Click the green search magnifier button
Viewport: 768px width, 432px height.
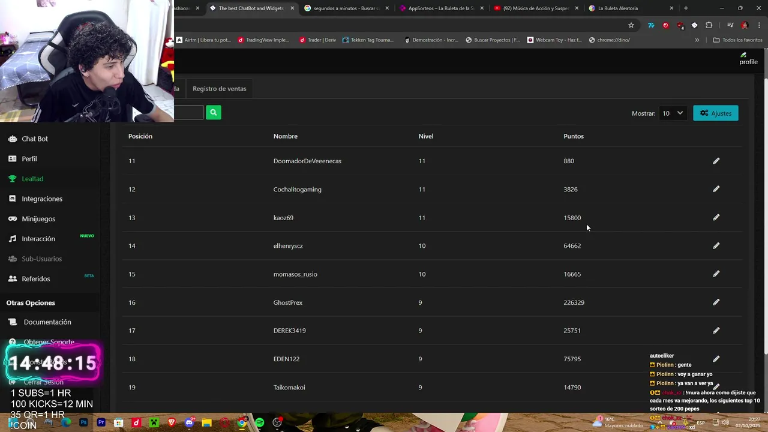[x=214, y=112]
